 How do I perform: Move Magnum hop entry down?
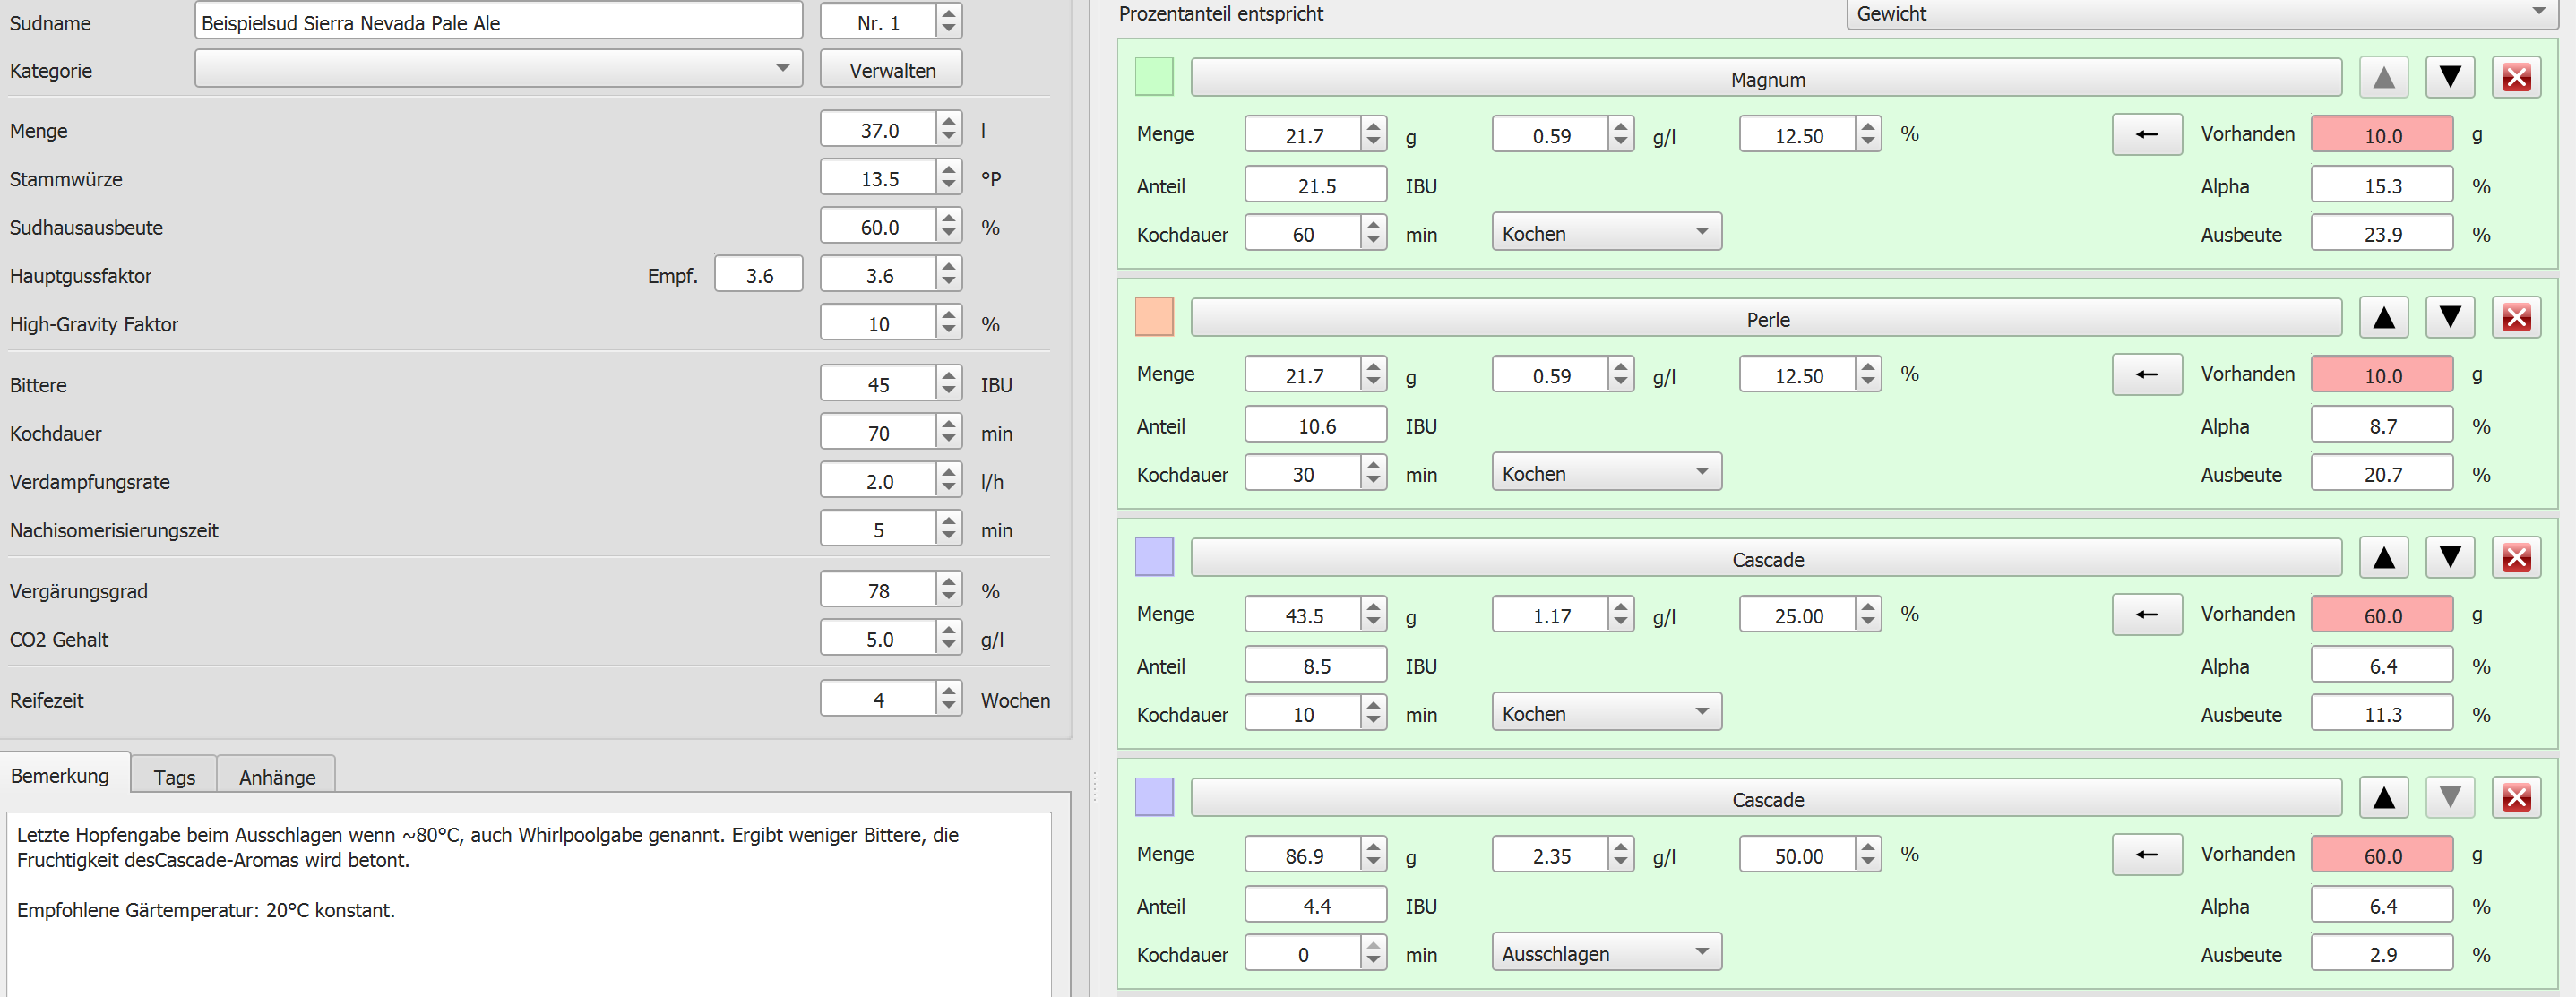click(x=2449, y=78)
